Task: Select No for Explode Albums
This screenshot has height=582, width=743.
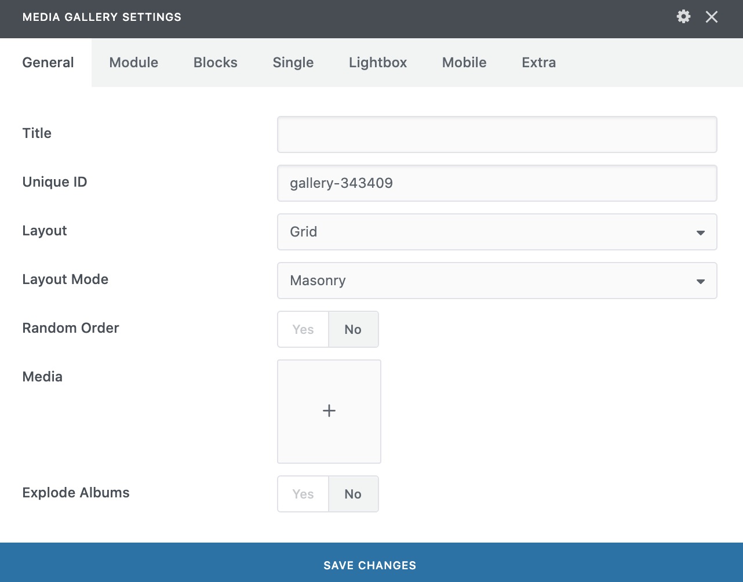Action: [353, 494]
